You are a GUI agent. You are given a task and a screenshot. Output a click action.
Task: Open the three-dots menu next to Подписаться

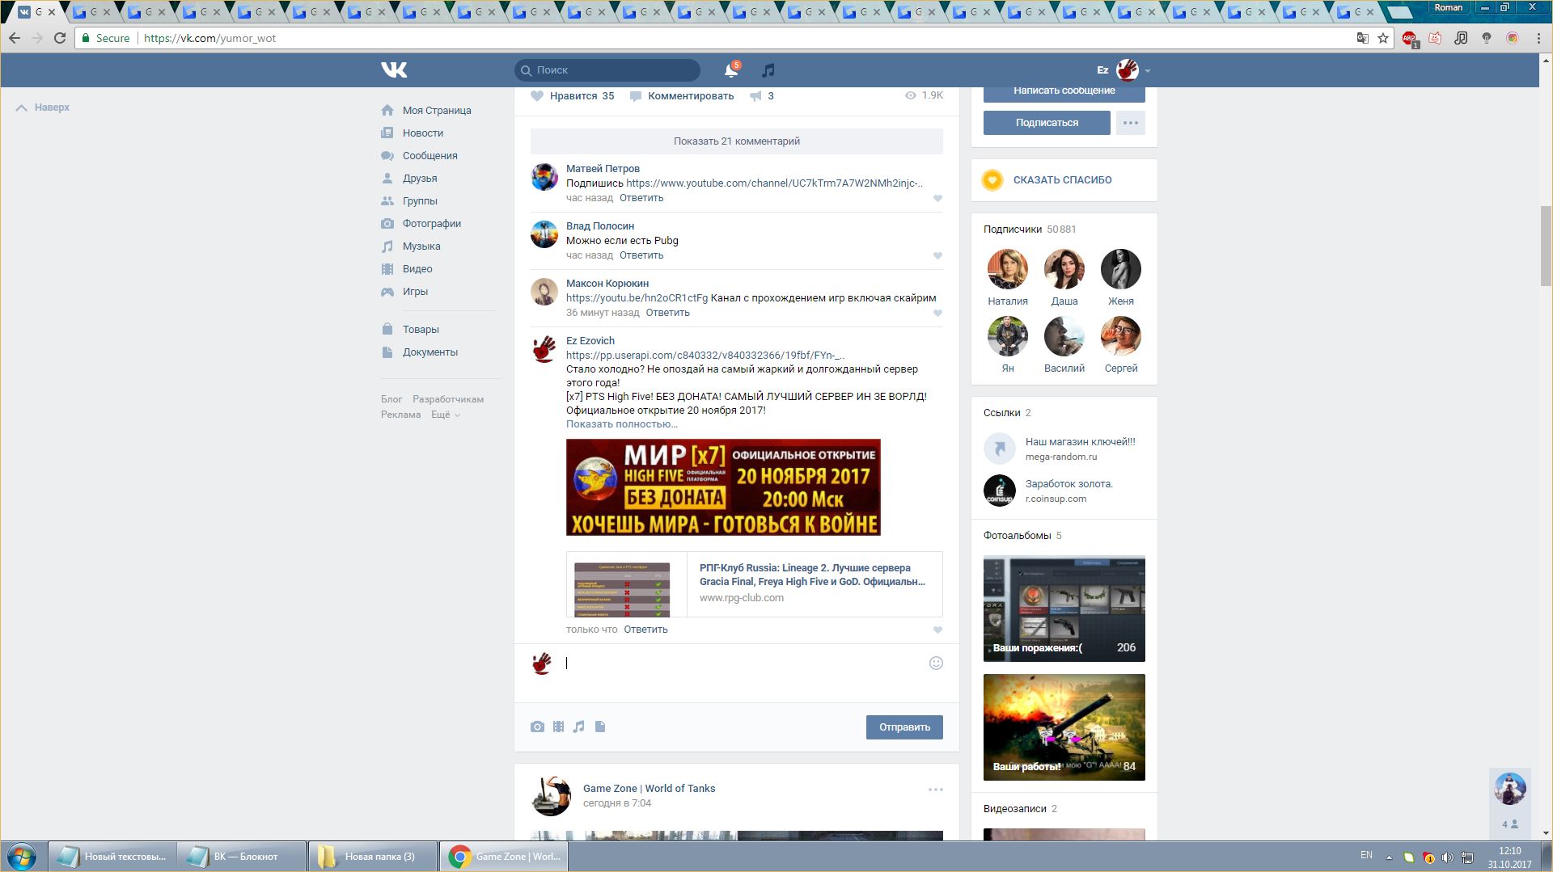[1131, 123]
